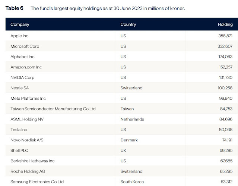Image resolution: width=238 pixels, height=186 pixels.
Task: Click the 'US' country in Apple row
Action: [123, 36]
